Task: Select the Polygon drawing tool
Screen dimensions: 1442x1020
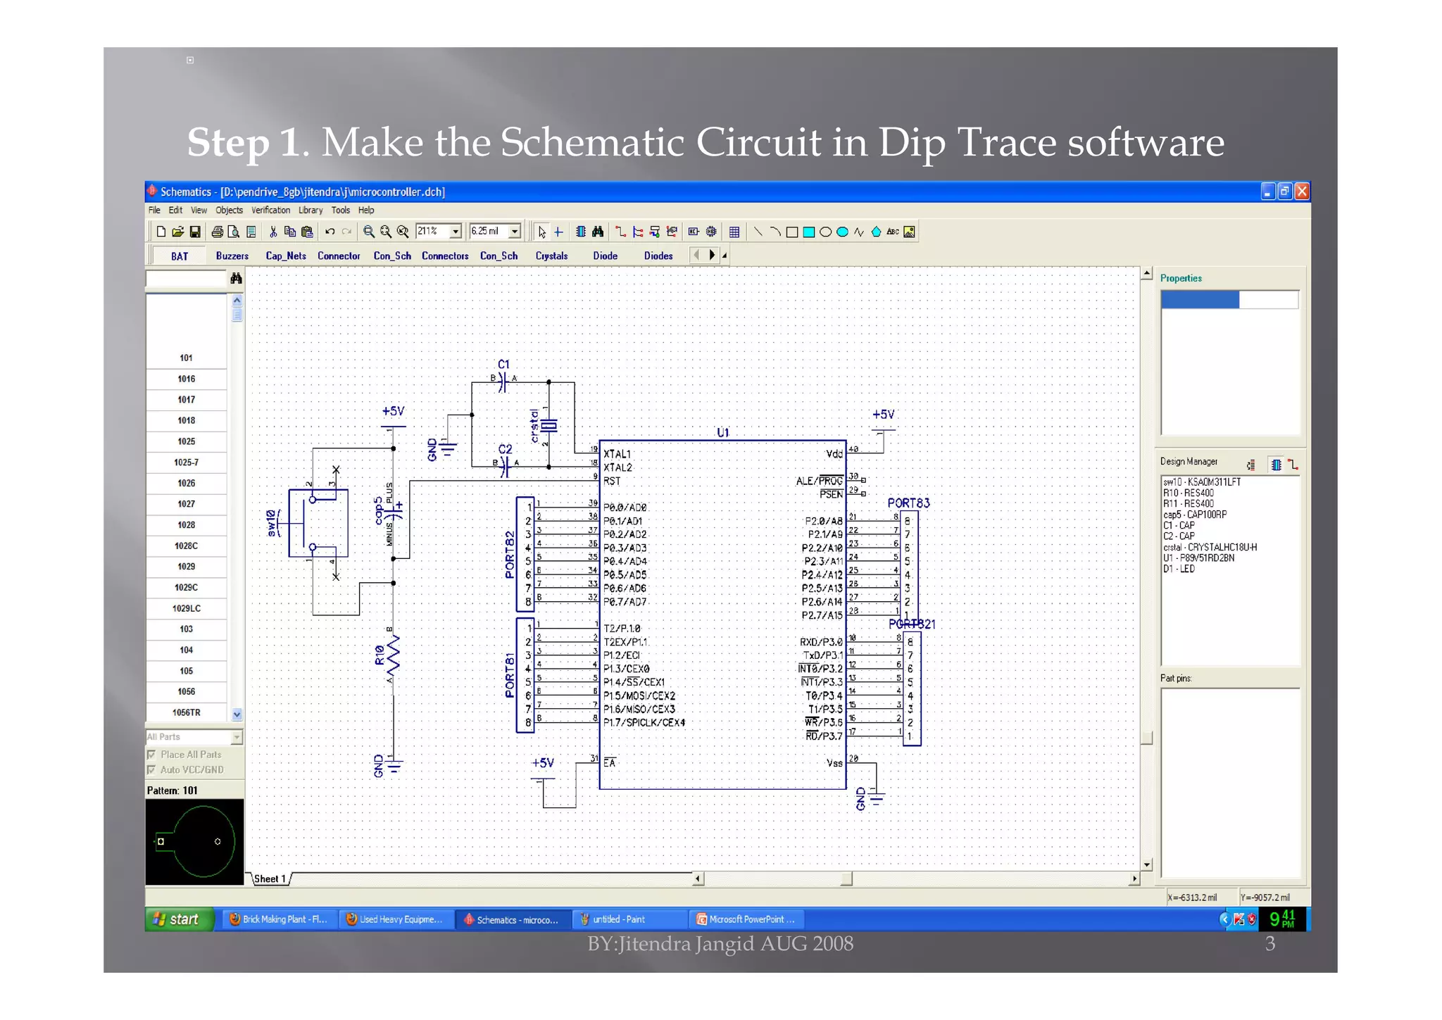Action: [876, 232]
